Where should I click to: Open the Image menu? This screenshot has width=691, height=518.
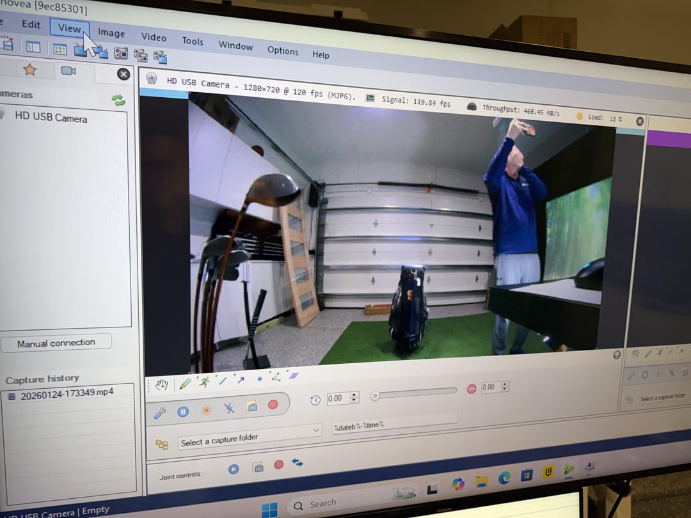111,33
